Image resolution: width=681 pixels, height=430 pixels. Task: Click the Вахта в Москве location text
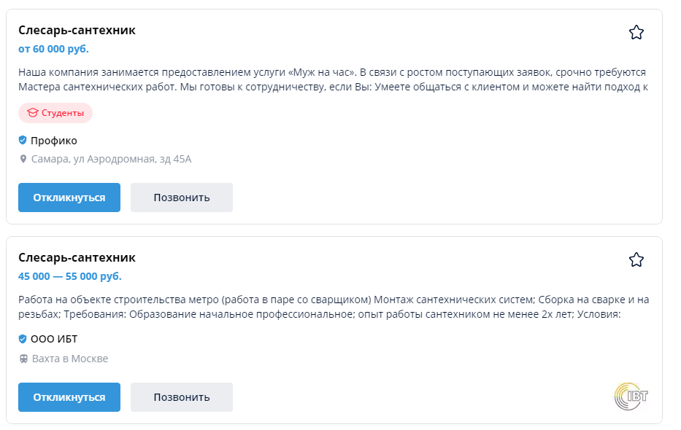(70, 359)
